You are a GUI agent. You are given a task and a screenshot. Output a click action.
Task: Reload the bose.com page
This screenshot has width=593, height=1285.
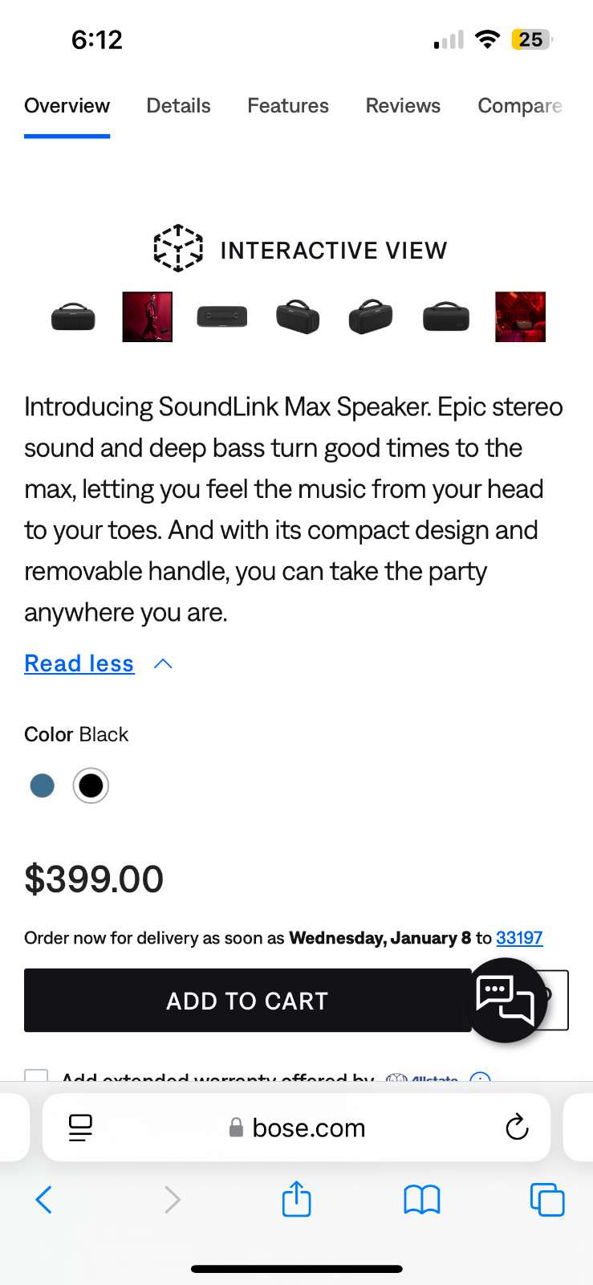pyautogui.click(x=517, y=1128)
